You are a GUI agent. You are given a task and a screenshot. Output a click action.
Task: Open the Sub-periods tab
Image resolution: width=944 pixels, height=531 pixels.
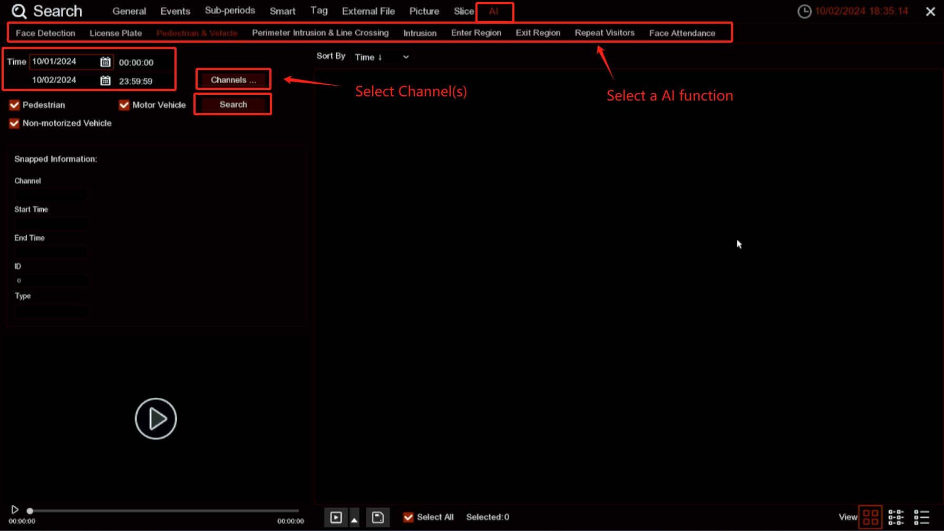click(230, 11)
